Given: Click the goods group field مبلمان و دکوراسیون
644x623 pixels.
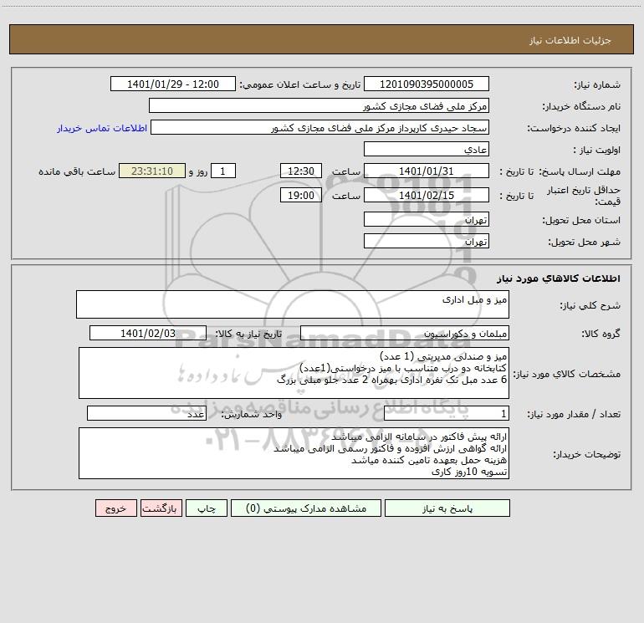Looking at the screenshot, I should pyautogui.click(x=405, y=333).
